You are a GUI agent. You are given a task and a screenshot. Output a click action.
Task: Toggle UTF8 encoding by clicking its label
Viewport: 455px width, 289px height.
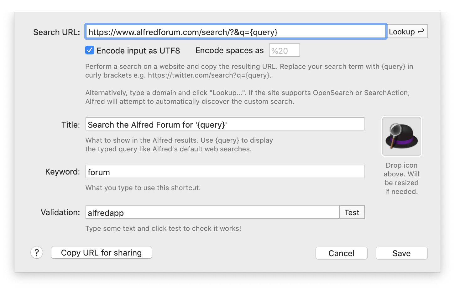[x=138, y=50]
